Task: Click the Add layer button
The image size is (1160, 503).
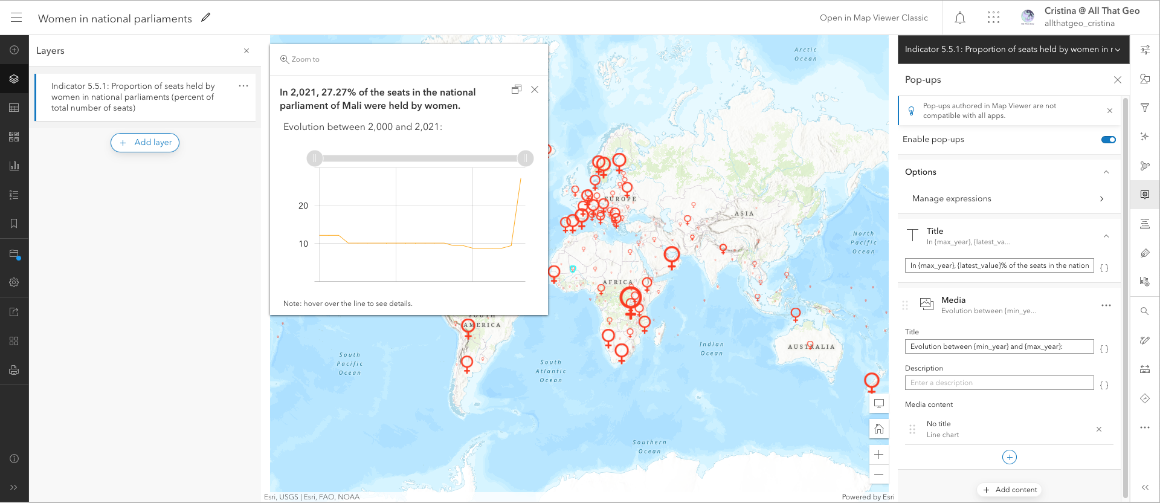Action: pos(145,143)
